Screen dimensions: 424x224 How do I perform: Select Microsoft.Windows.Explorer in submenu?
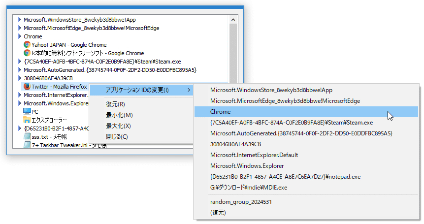[x=306, y=165]
